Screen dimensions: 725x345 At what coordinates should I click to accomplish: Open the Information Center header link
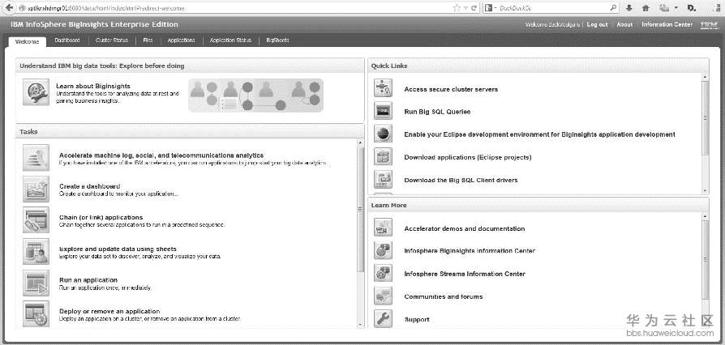(x=667, y=24)
